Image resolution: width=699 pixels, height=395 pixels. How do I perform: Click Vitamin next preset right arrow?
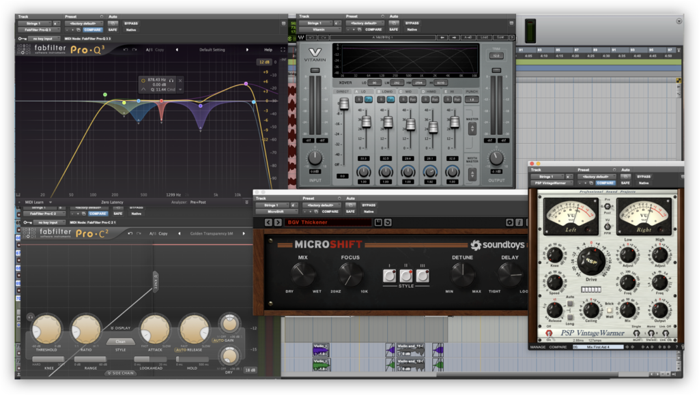pos(454,38)
